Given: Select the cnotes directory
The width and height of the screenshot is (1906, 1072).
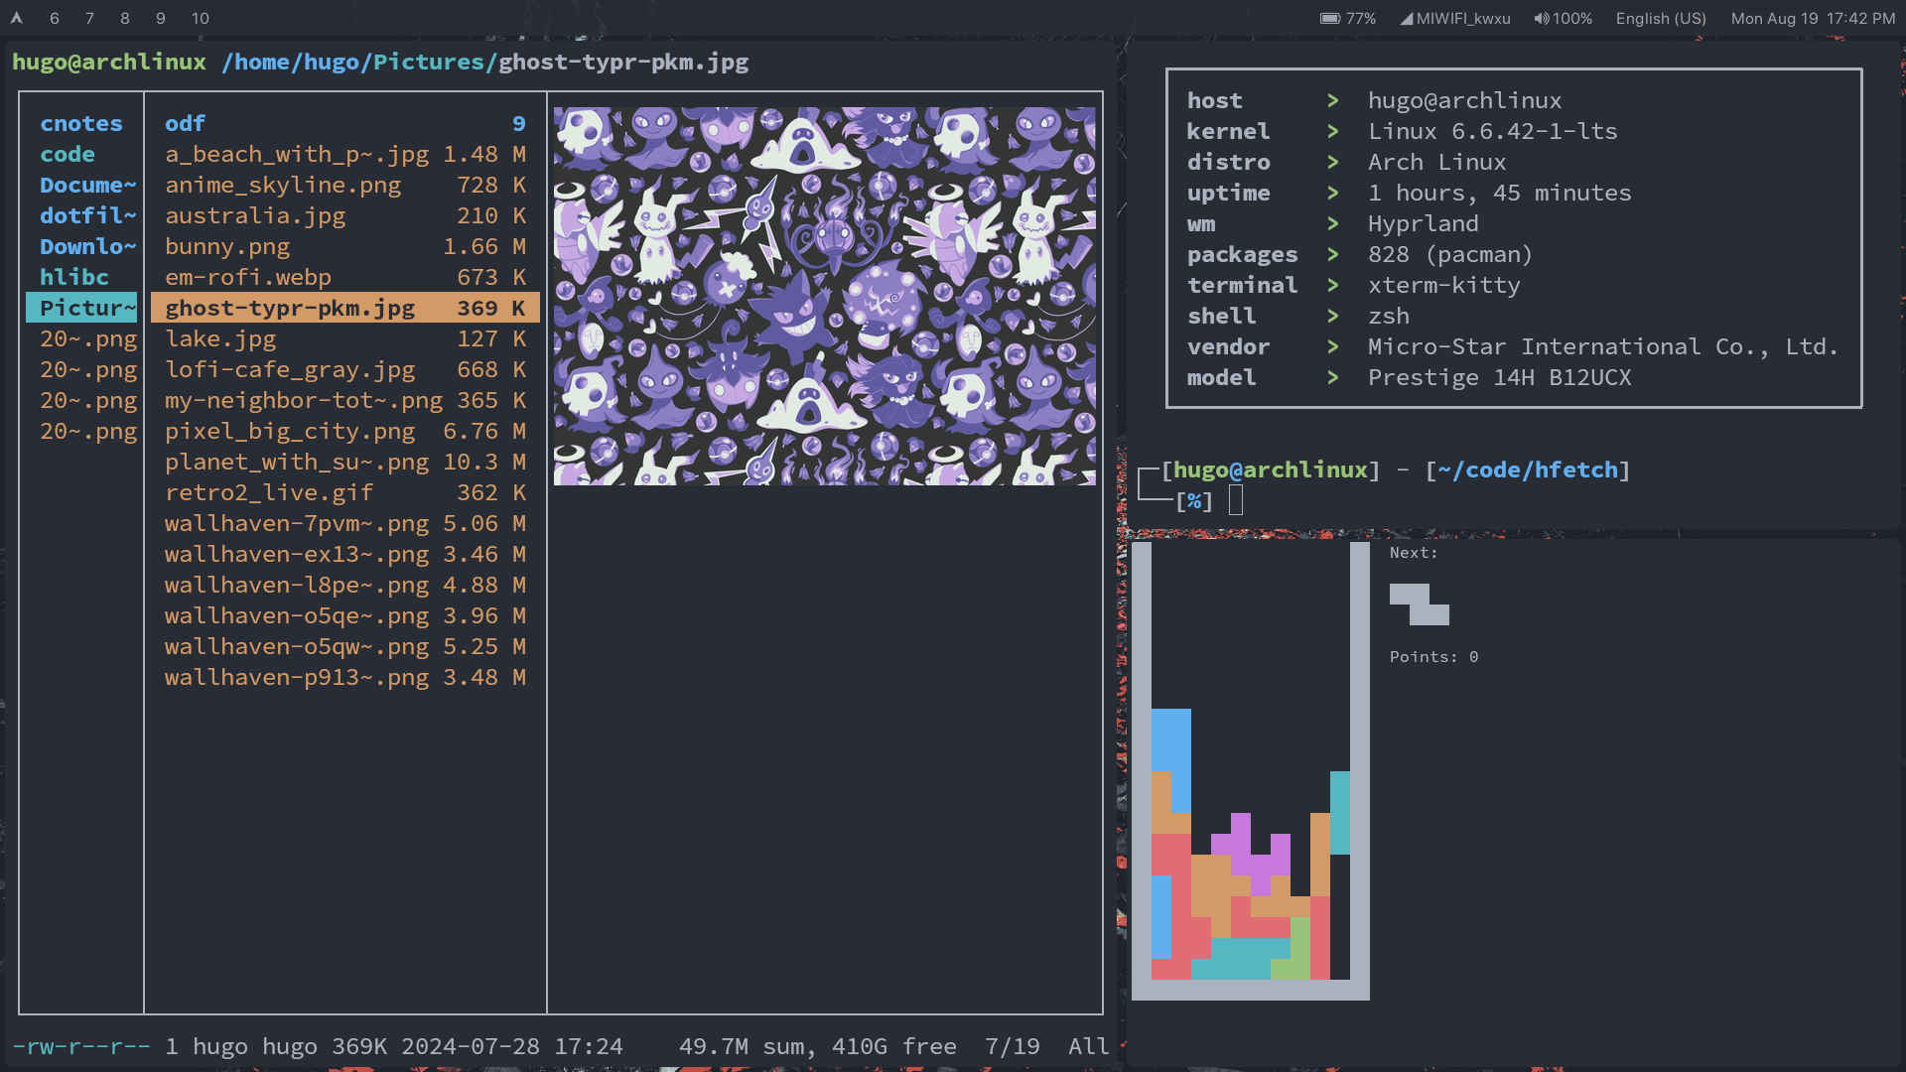Looking at the screenshot, I should [81, 123].
